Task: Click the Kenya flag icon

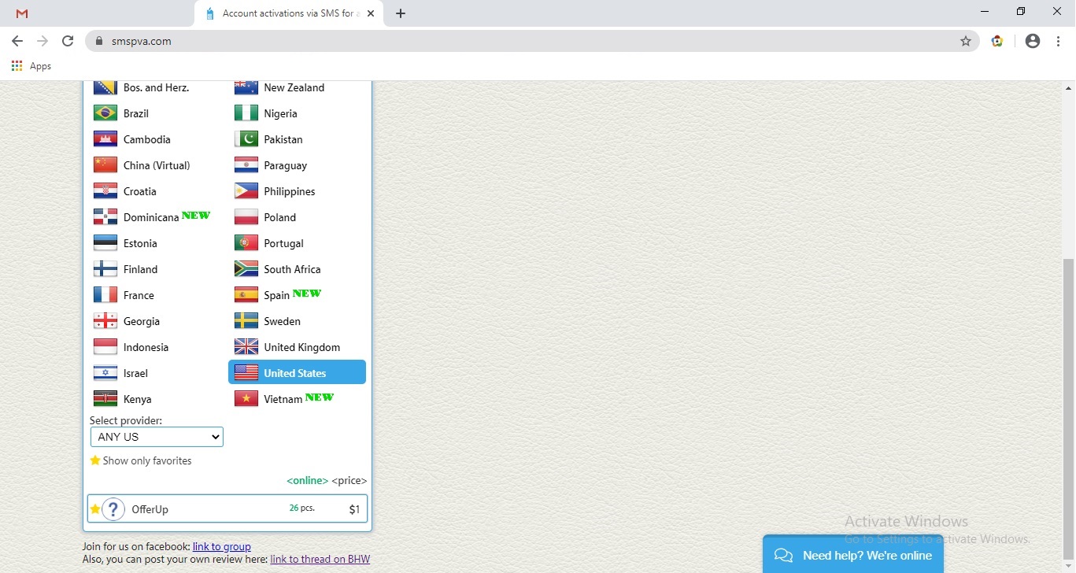Action: tap(105, 399)
